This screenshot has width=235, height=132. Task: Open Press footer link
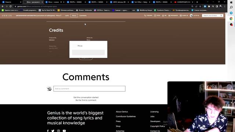coord(118,121)
